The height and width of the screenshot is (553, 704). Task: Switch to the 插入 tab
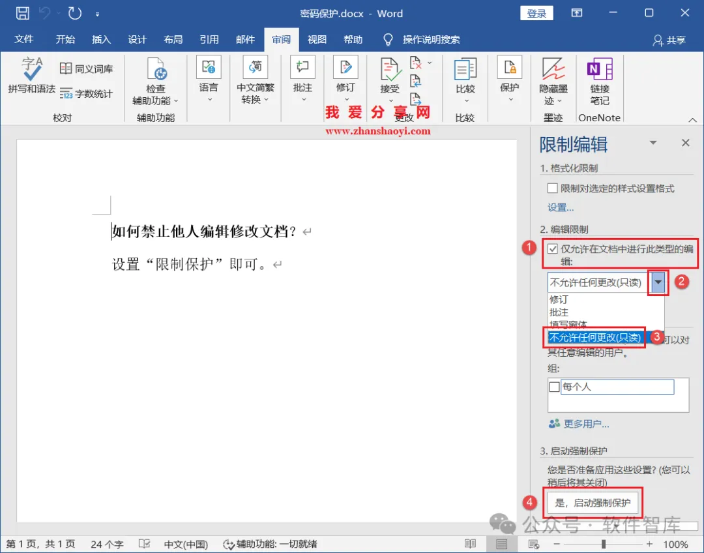click(x=101, y=39)
